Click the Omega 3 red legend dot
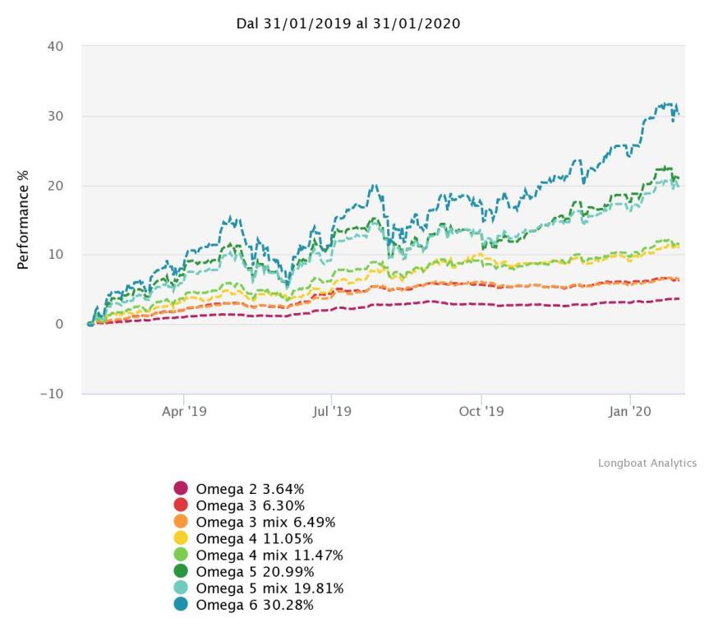This screenshot has width=709, height=618. pyautogui.click(x=181, y=505)
